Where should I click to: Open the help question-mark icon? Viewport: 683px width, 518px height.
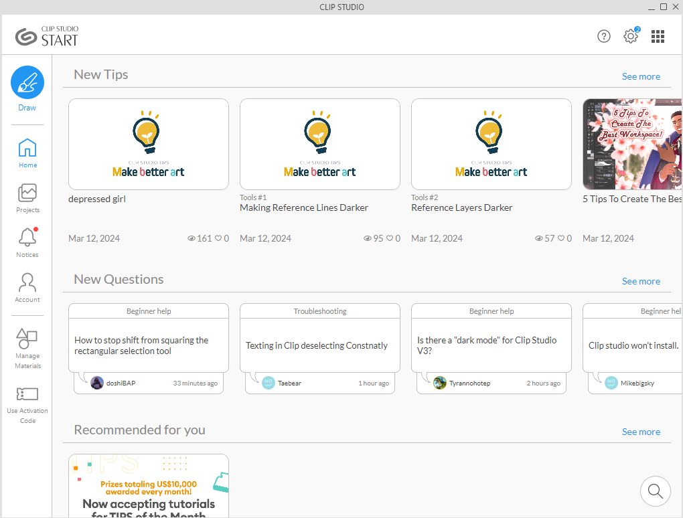604,36
